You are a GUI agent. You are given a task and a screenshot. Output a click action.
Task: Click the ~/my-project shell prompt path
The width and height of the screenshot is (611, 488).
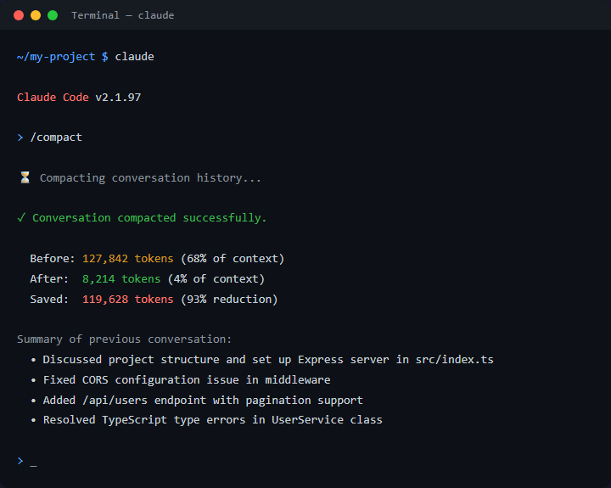pyautogui.click(x=56, y=57)
